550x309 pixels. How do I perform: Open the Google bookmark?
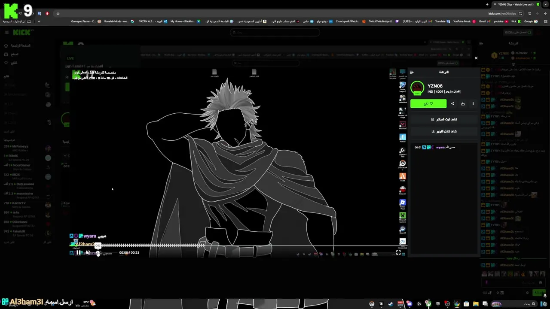[x=531, y=21]
